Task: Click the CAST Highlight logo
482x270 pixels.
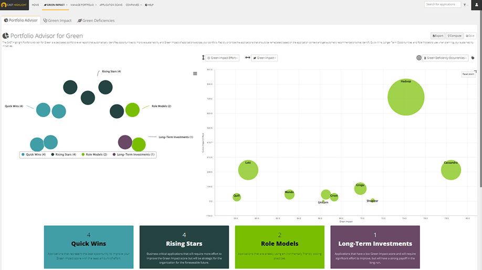Action: click(15, 5)
